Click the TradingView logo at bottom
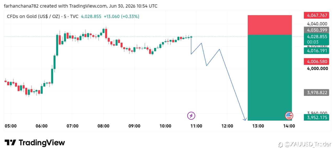Image resolution: width=335 pixels, height=154 pixels. click(35, 143)
